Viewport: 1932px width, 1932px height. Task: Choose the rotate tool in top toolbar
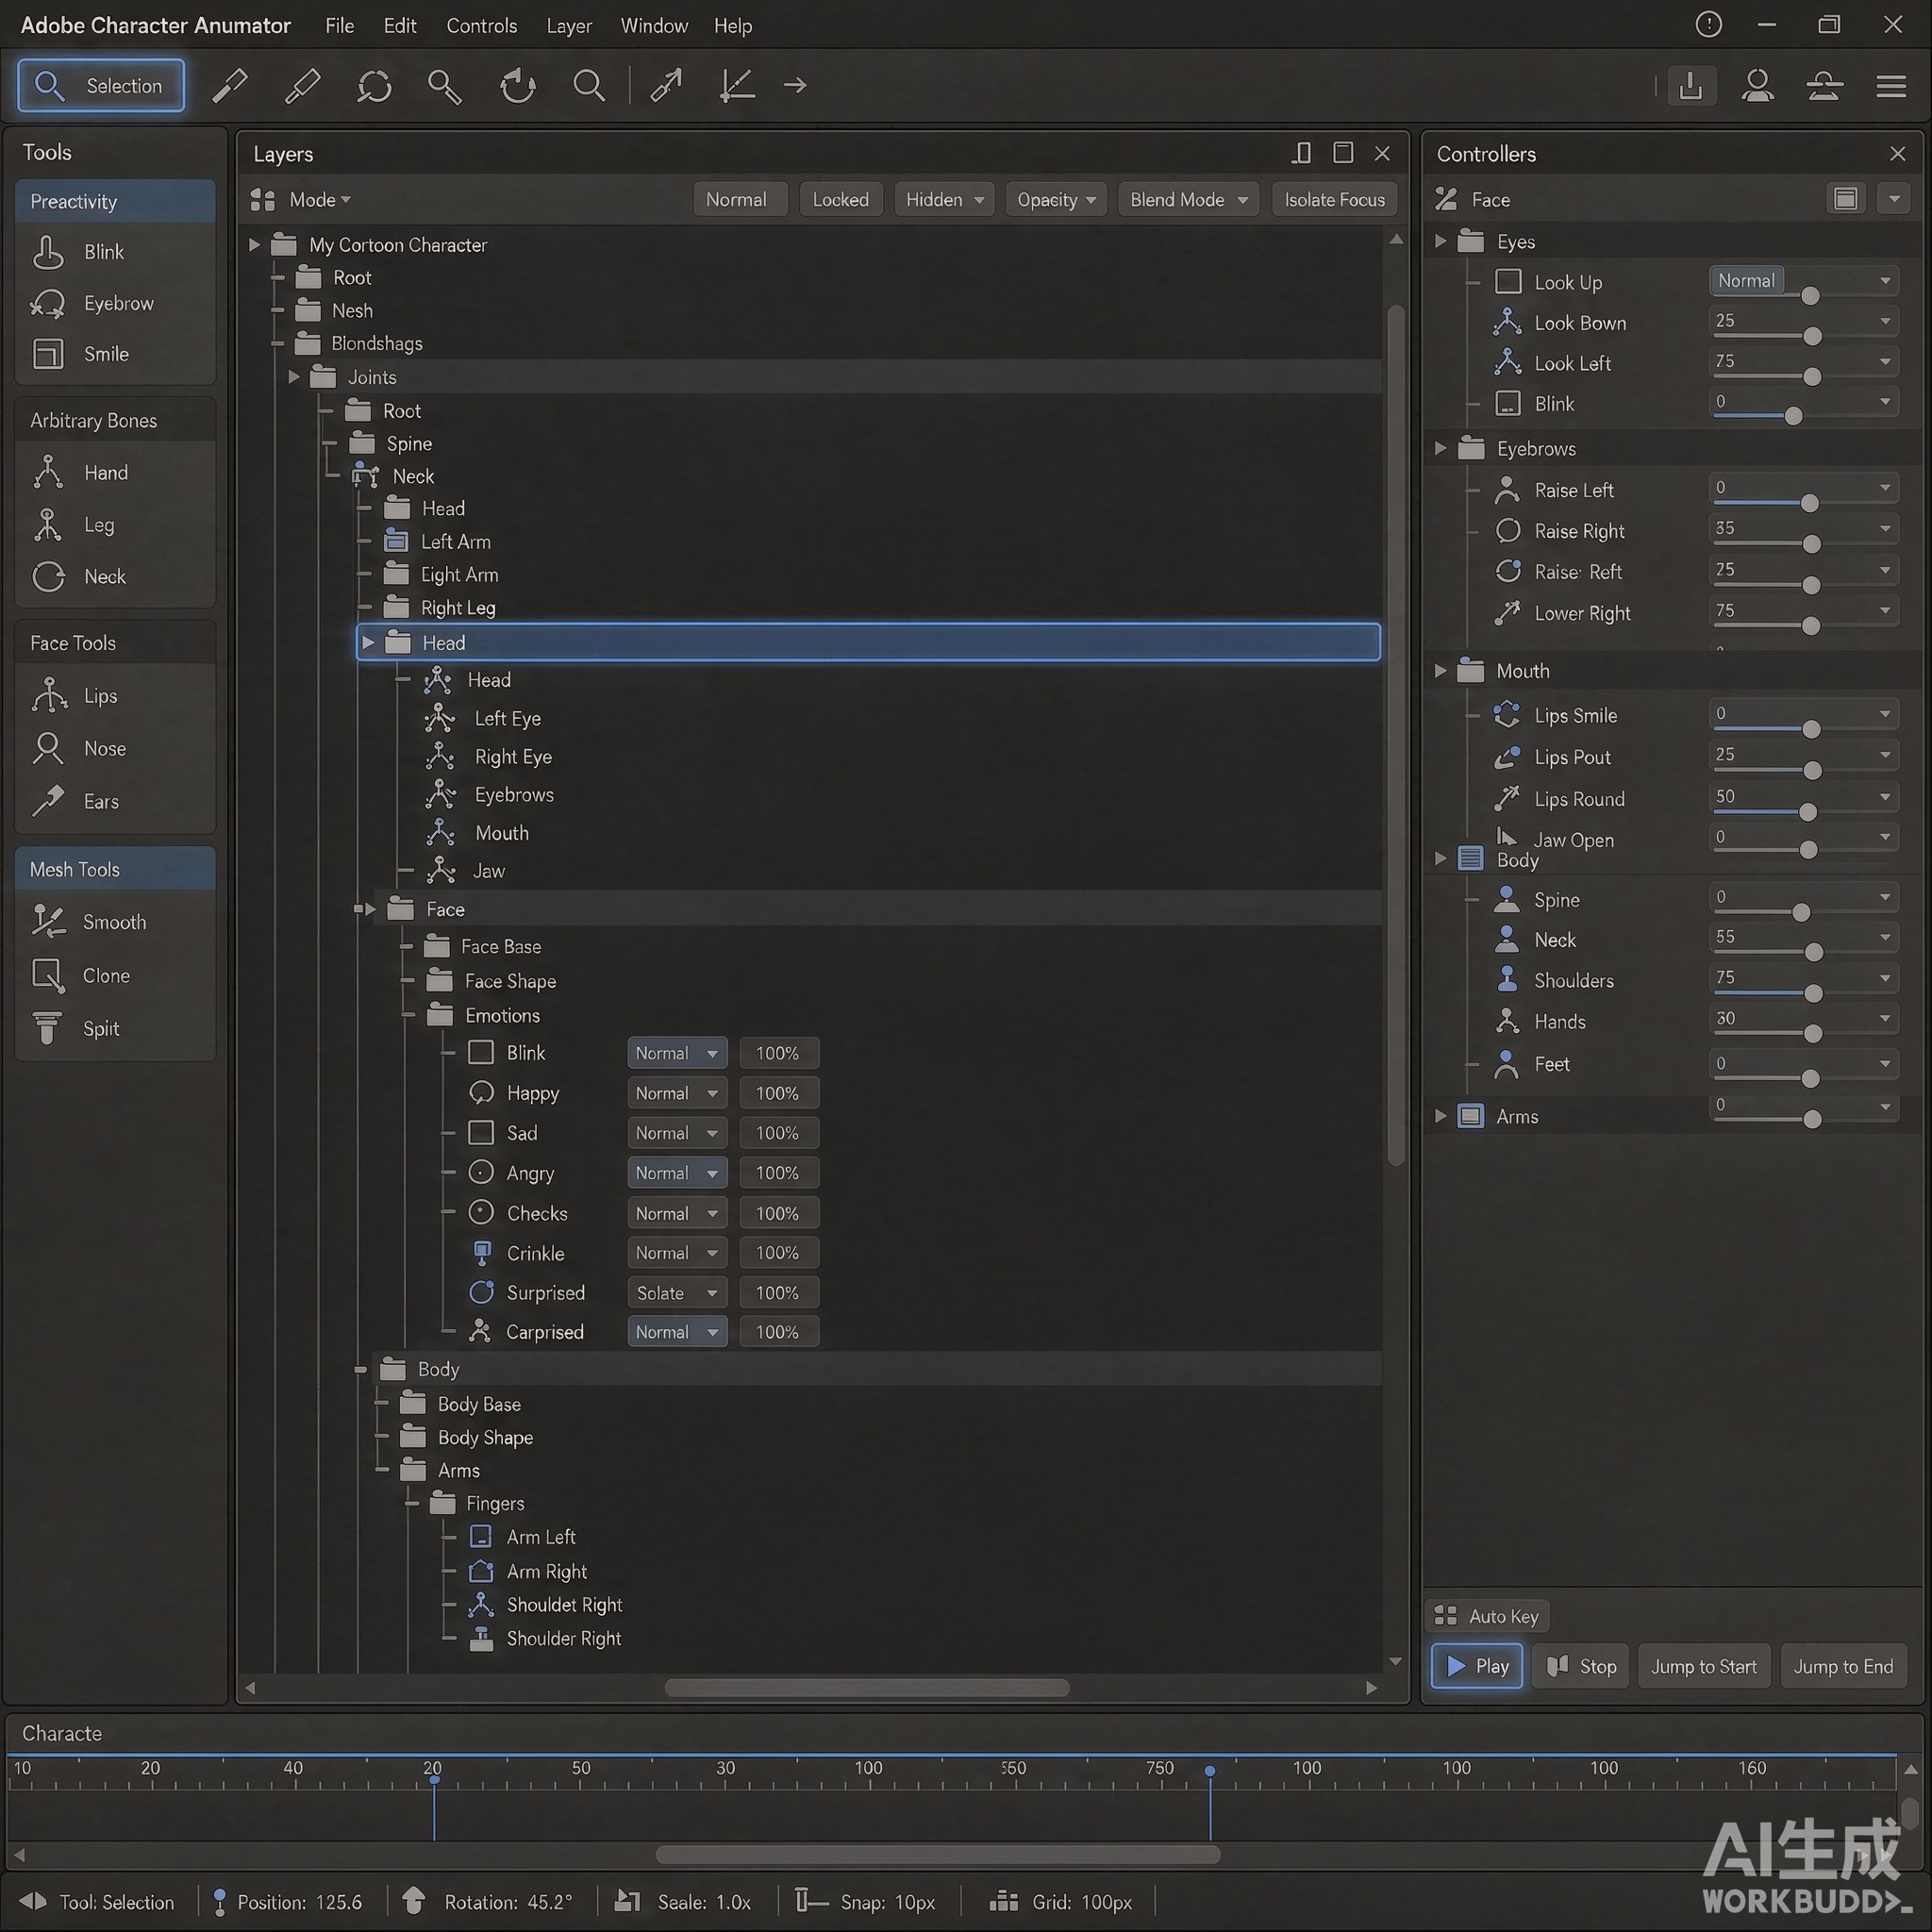(517, 86)
